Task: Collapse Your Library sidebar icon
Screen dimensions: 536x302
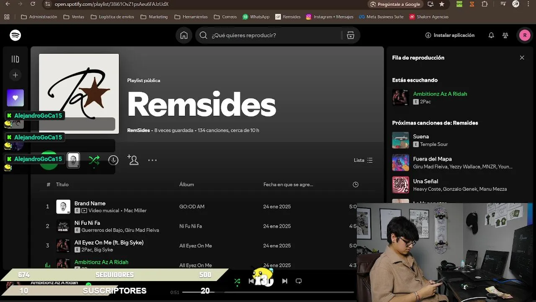Action: (15, 59)
